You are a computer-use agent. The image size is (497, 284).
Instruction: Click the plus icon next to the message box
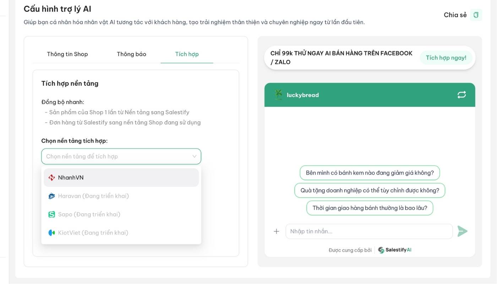pyautogui.click(x=276, y=231)
